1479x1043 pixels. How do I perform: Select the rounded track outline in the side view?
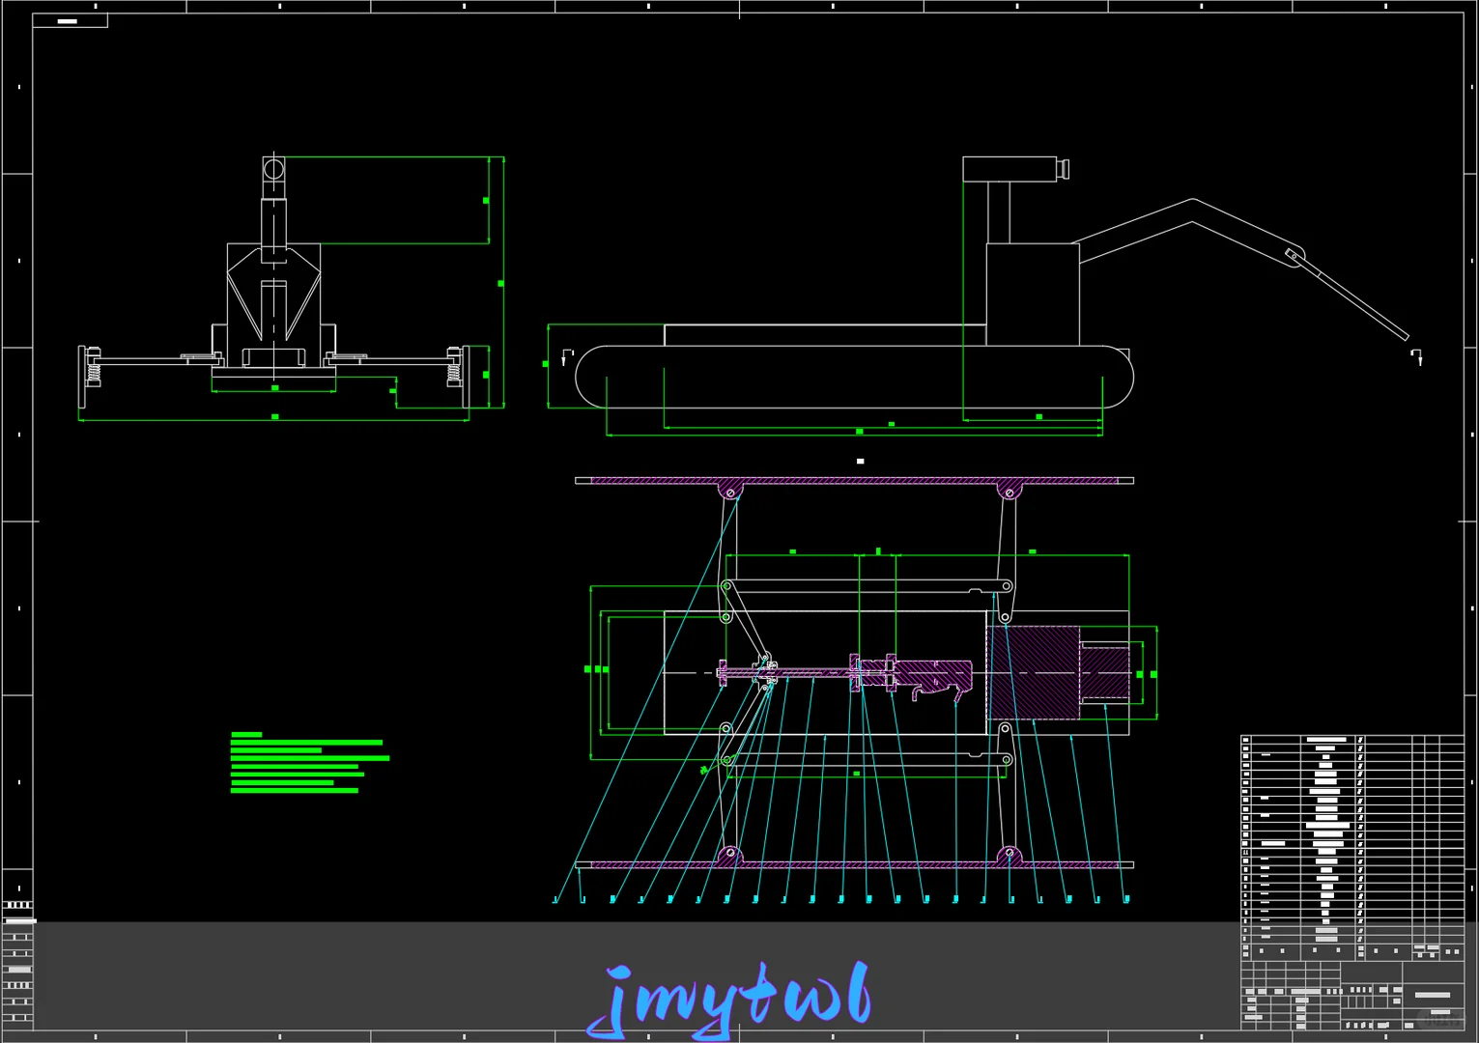tap(854, 377)
